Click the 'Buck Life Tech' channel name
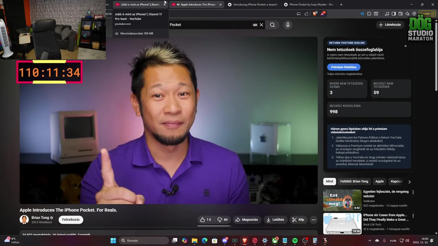The height and width of the screenshot is (246, 438). coord(372,224)
